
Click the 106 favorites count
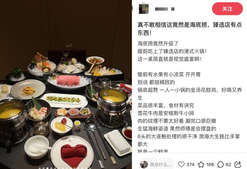click(x=210, y=165)
